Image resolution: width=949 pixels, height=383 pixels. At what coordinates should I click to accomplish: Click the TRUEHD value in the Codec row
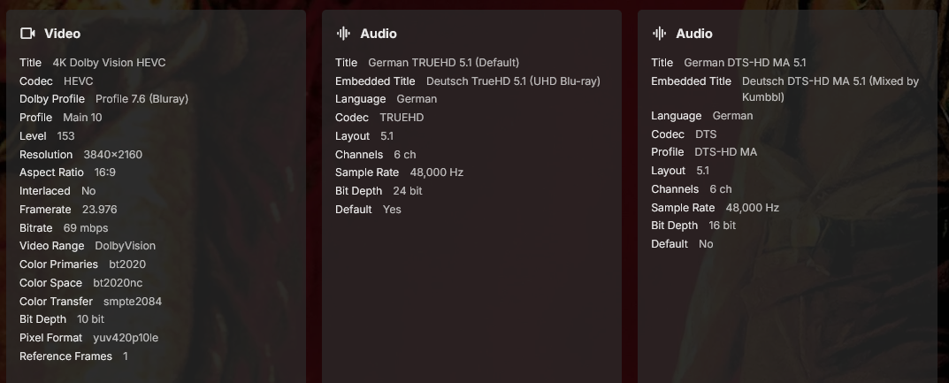pyautogui.click(x=402, y=118)
